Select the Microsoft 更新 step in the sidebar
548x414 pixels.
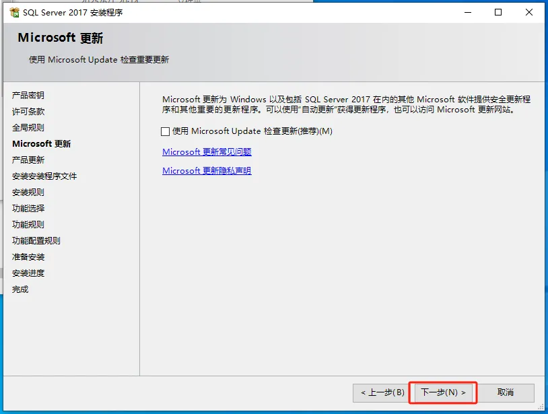point(41,143)
